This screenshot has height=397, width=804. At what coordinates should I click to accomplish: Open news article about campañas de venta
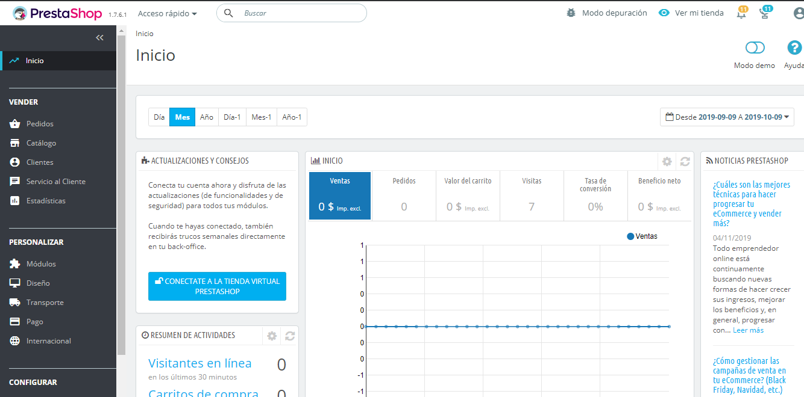(x=750, y=375)
